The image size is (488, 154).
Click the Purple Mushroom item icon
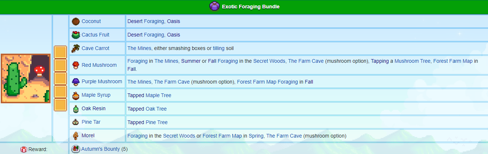76,81
